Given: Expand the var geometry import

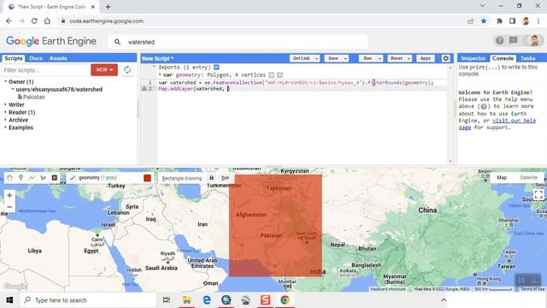Looking at the screenshot, I should point(160,74).
